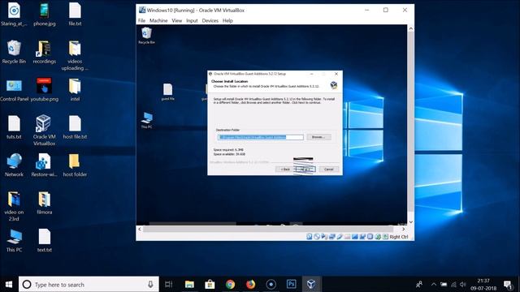Select the Restore-wi... desktop file
Viewport: 520px width, 292px height.
pos(44,165)
